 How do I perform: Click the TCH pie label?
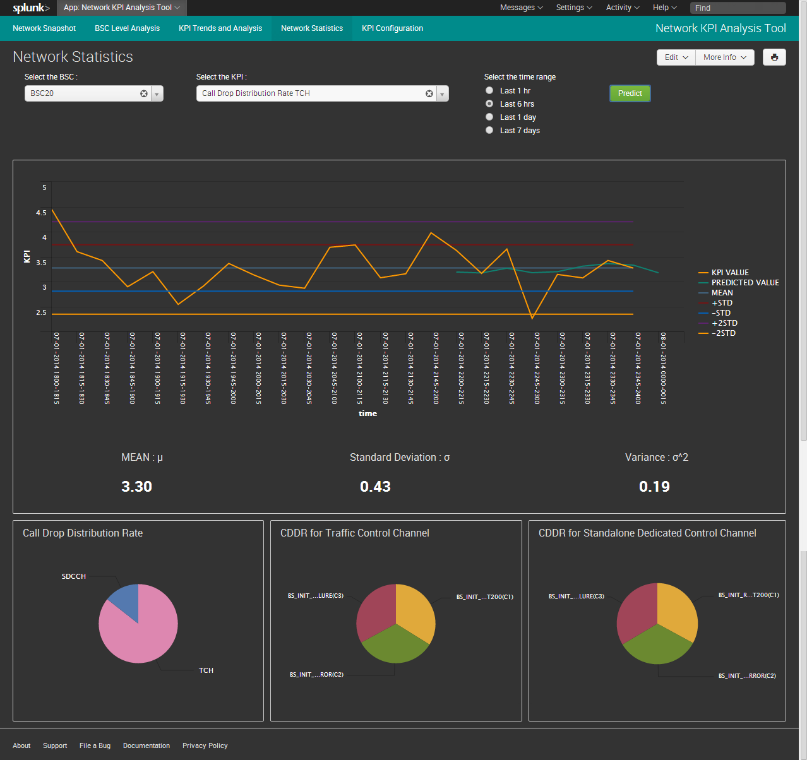point(206,670)
